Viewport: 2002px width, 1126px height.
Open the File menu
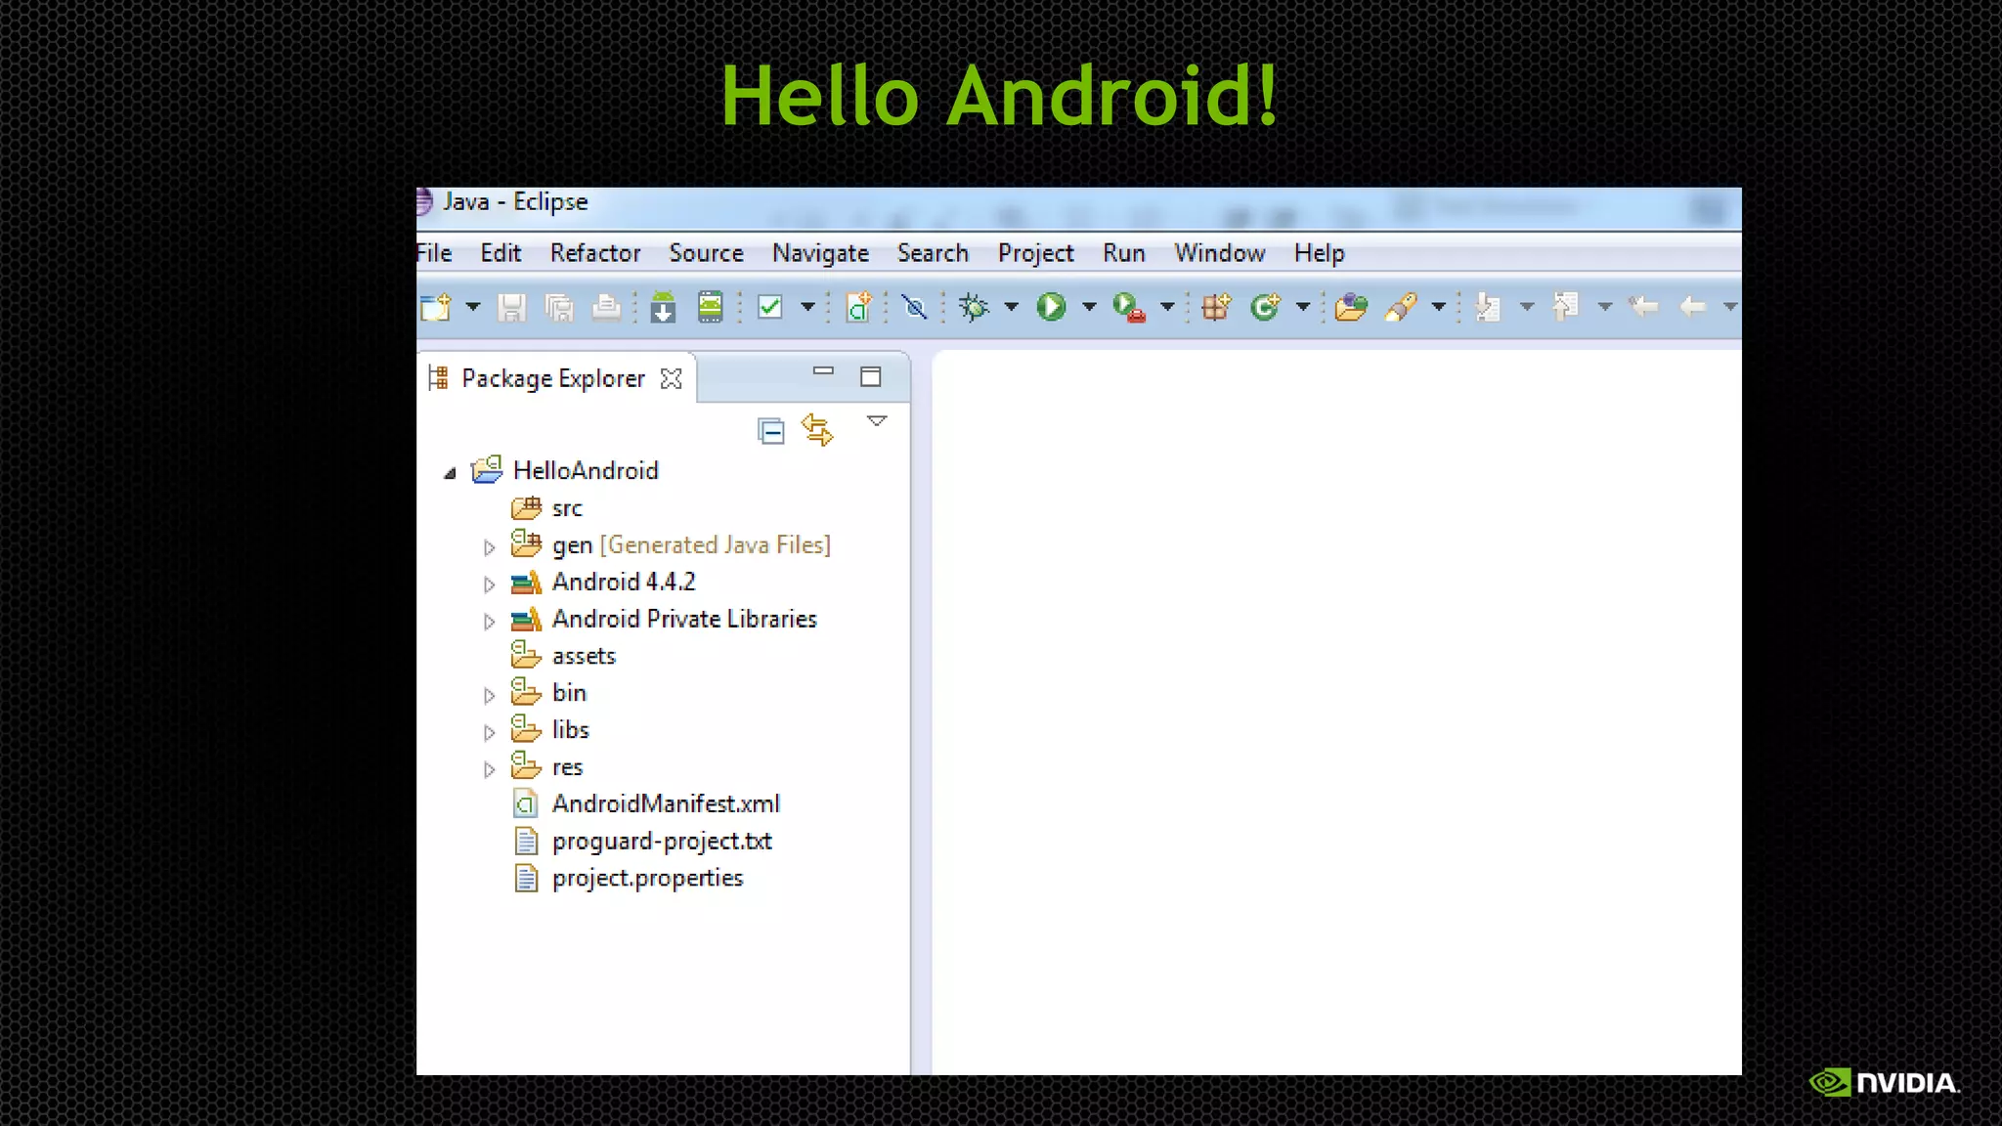pyautogui.click(x=434, y=253)
